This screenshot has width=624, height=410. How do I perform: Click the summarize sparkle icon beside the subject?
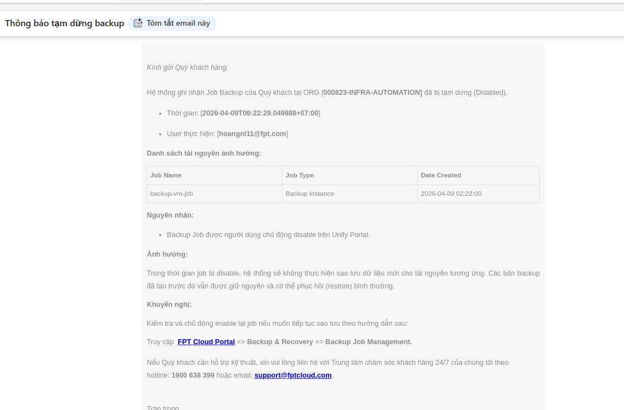(138, 23)
